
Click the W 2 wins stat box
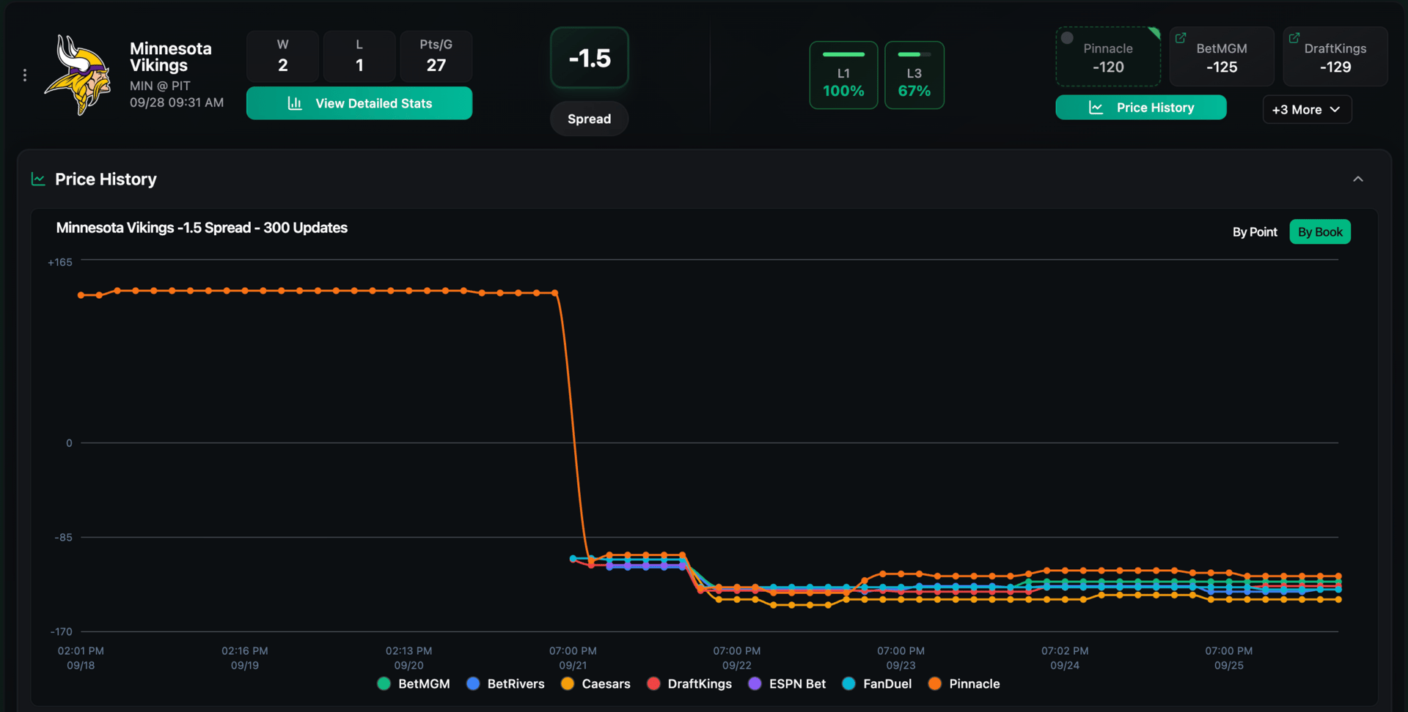click(x=283, y=56)
